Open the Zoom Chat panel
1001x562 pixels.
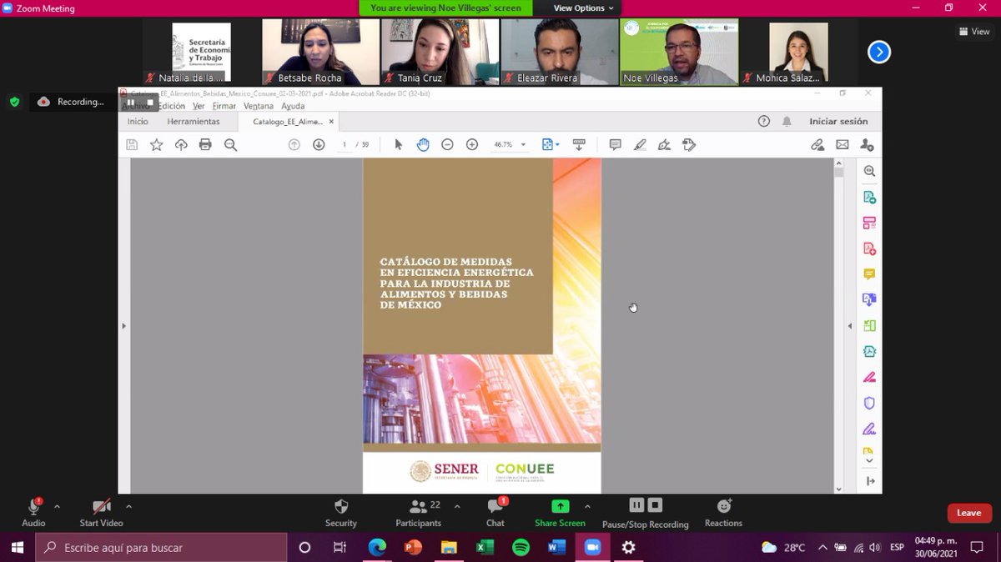click(495, 512)
